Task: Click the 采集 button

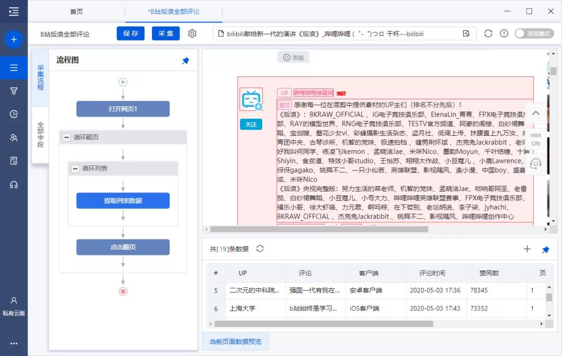Action: (x=166, y=33)
